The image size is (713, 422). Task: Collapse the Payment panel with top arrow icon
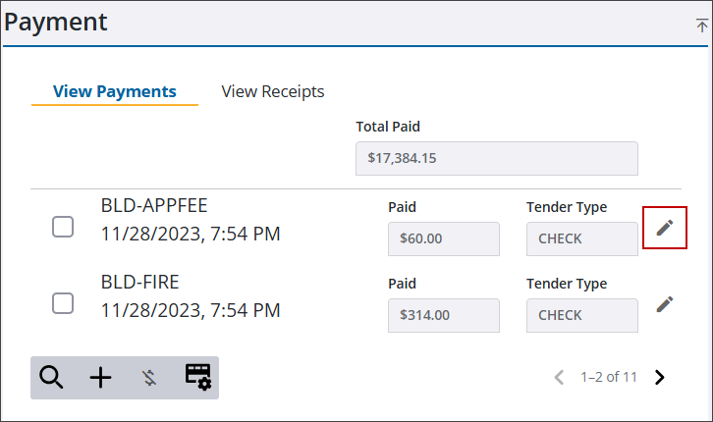(x=701, y=25)
